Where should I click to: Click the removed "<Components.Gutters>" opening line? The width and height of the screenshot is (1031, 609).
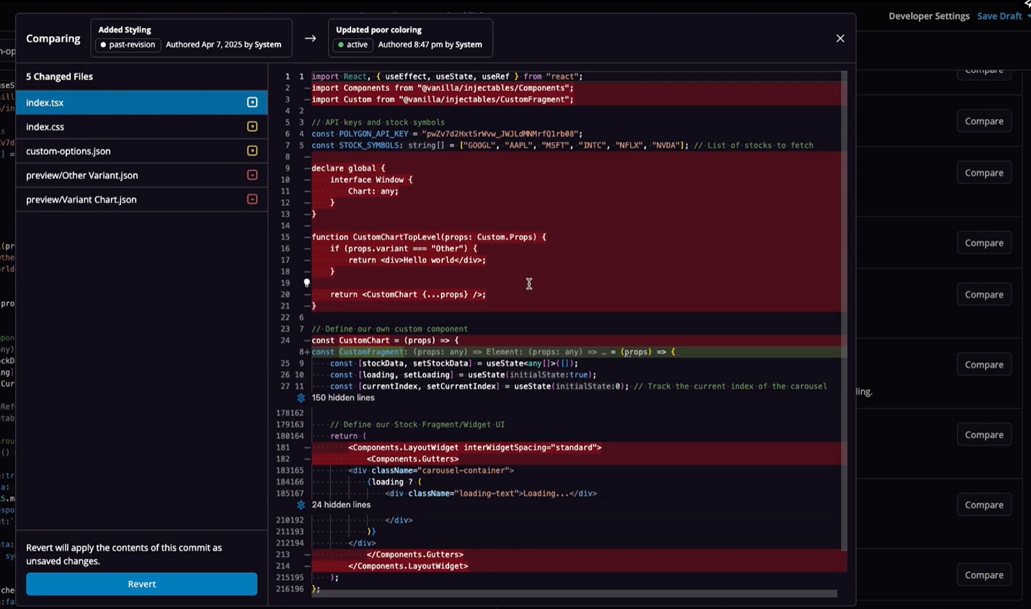(x=413, y=459)
